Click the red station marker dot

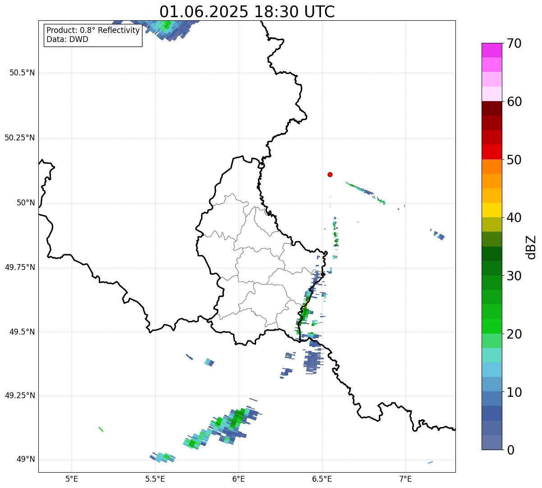pyautogui.click(x=330, y=174)
